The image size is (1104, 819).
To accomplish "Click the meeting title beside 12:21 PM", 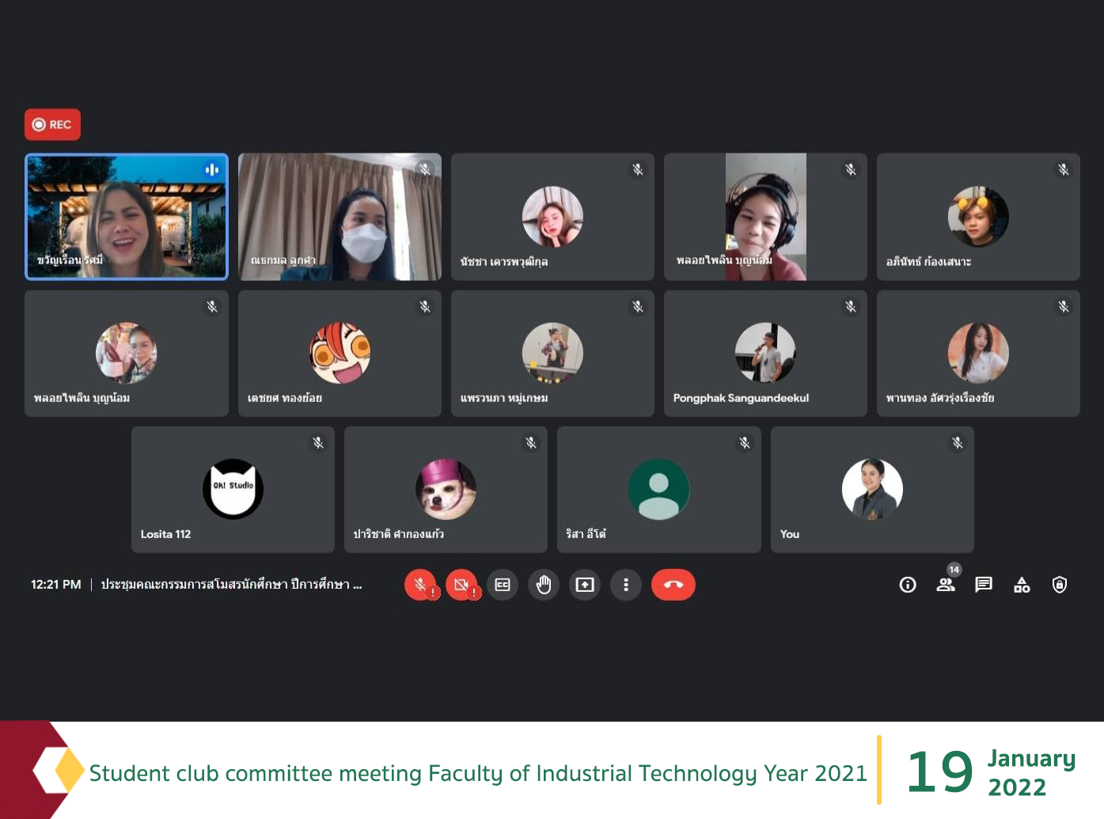I will pos(231,585).
